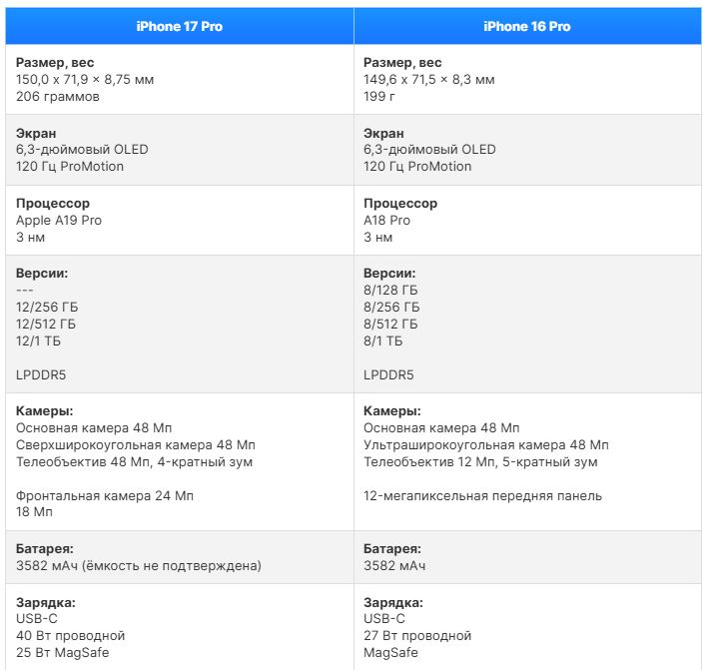Click the 12/1 ТБ version entry
This screenshot has width=703, height=670.
pos(42,340)
